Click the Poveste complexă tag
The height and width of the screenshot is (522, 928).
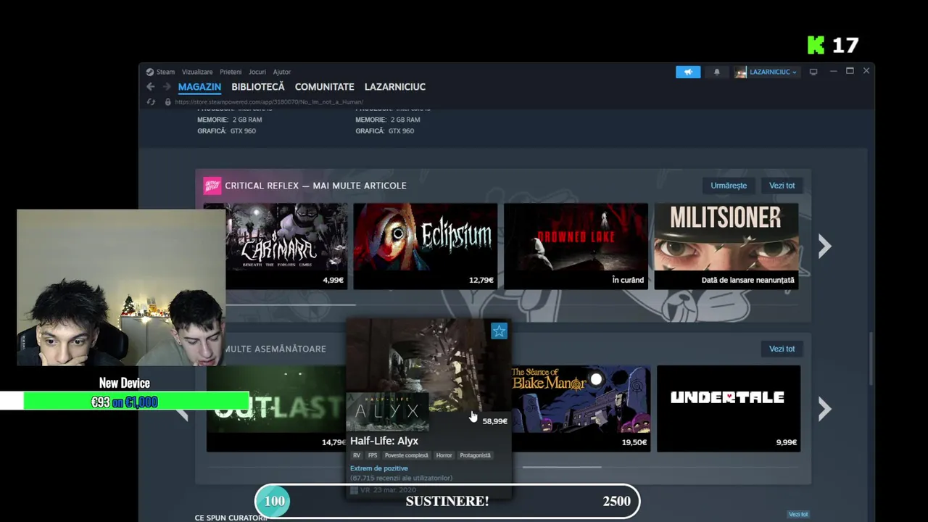point(407,455)
